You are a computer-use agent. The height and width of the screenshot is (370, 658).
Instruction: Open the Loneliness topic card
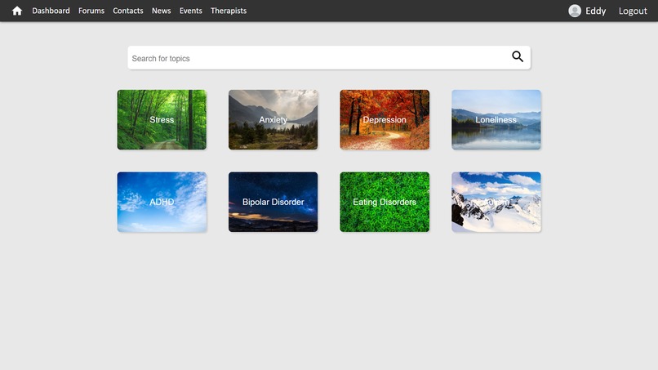click(496, 120)
